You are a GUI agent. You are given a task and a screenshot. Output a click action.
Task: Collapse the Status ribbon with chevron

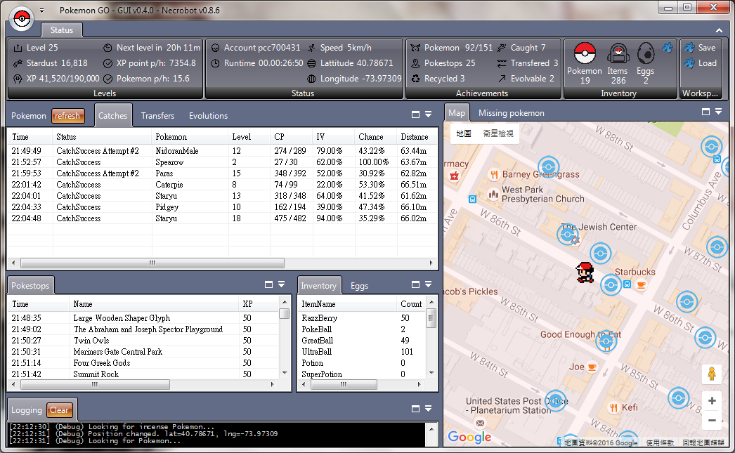pyautogui.click(x=719, y=31)
